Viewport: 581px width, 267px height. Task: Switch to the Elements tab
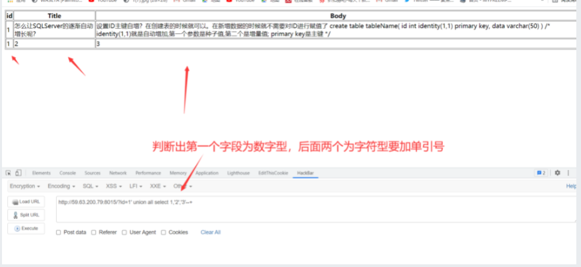coord(41,173)
